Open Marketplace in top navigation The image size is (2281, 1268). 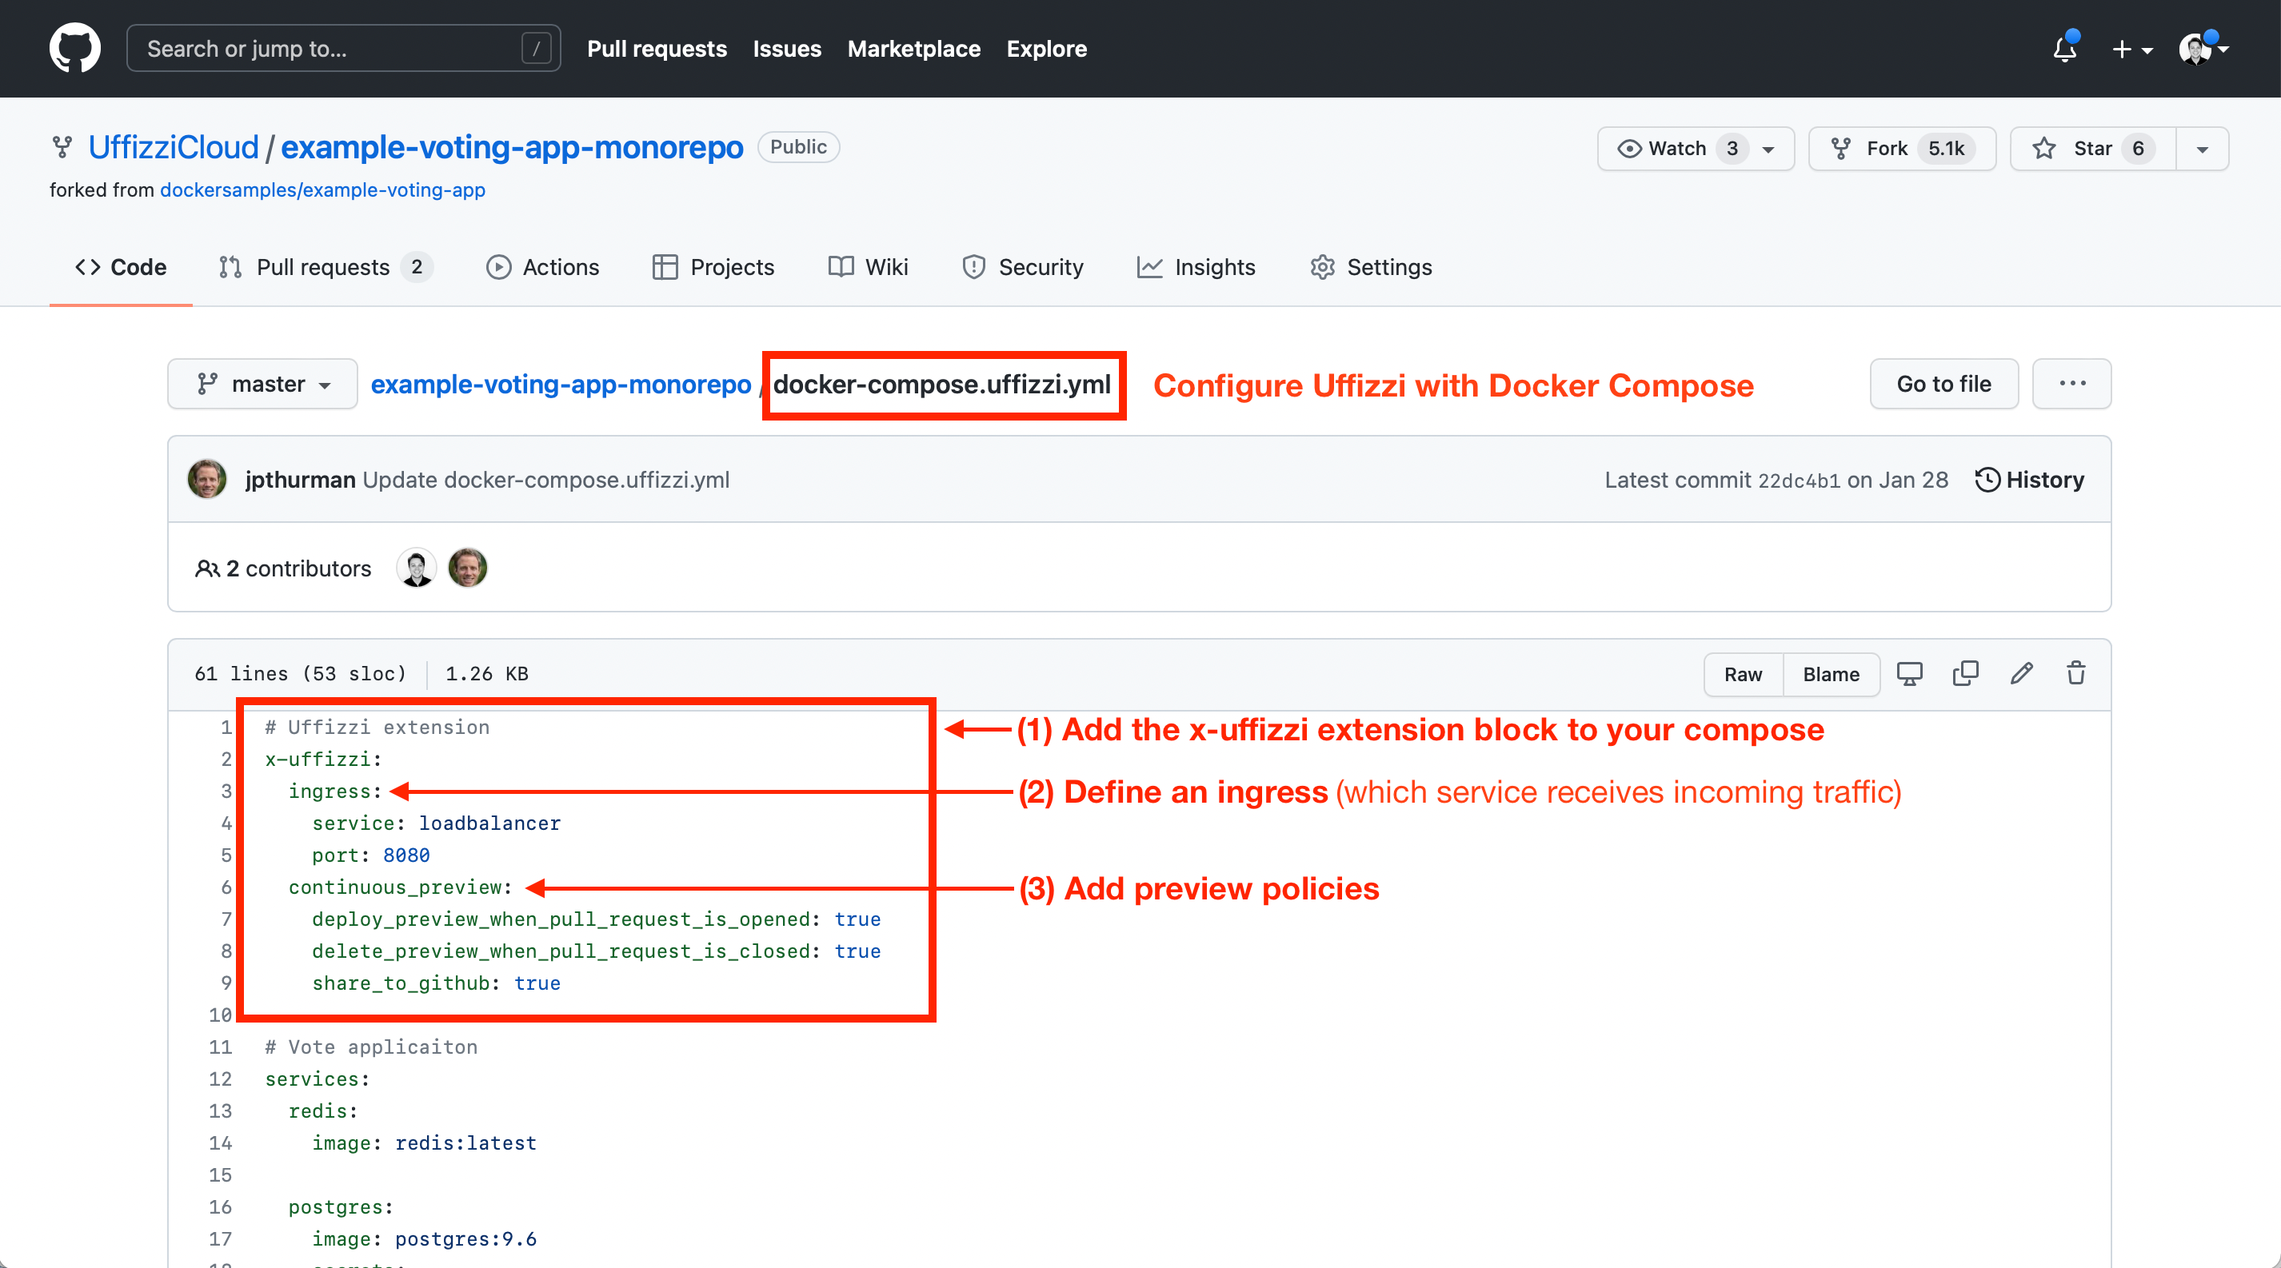coord(913,49)
